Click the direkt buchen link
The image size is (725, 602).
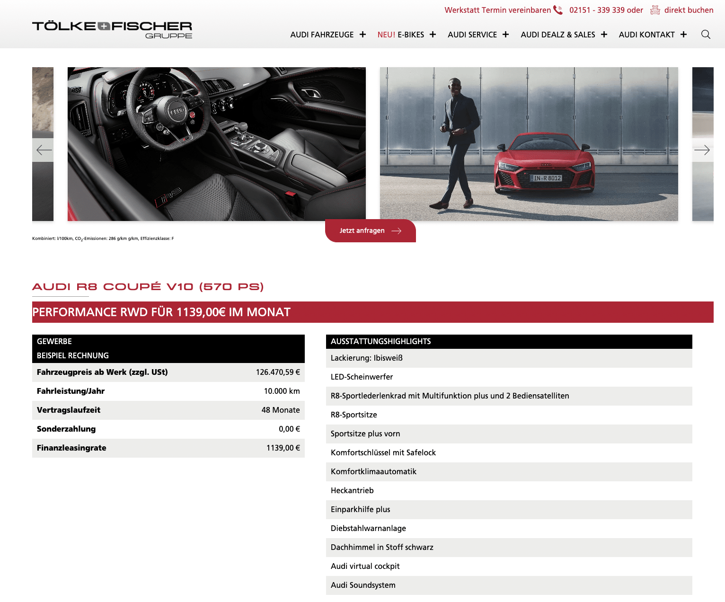(689, 10)
